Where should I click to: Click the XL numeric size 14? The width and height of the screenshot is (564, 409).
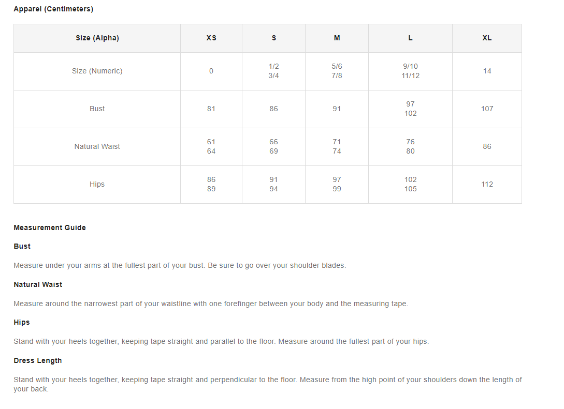click(487, 71)
